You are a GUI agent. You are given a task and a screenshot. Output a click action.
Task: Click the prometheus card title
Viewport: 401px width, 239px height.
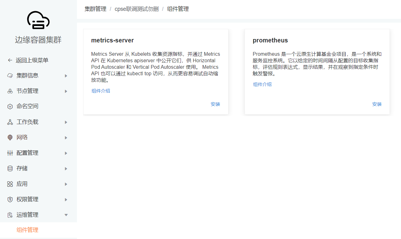pos(270,40)
